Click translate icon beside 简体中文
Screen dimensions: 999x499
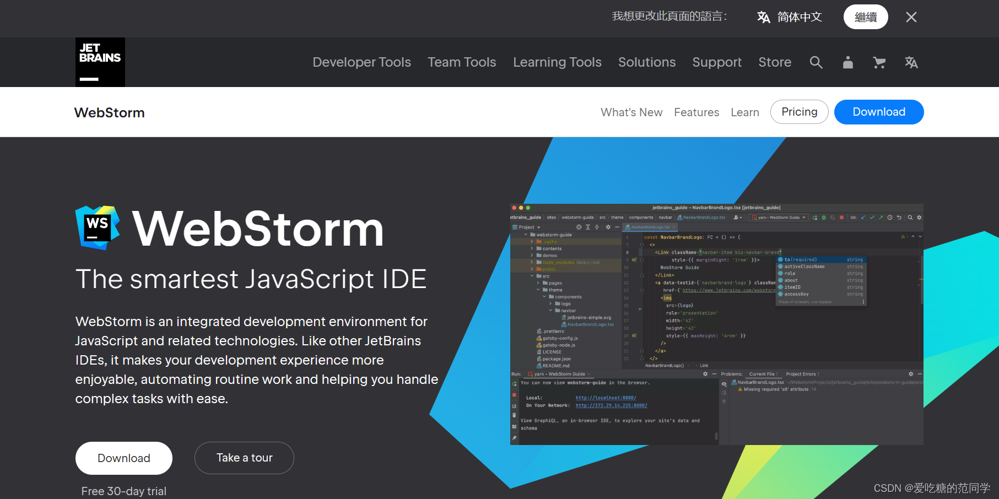(763, 17)
